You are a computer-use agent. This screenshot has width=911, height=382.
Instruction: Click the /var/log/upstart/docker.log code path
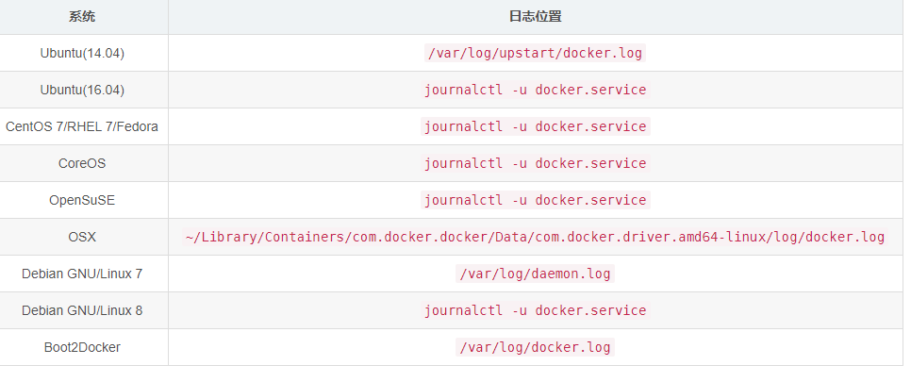(x=535, y=53)
